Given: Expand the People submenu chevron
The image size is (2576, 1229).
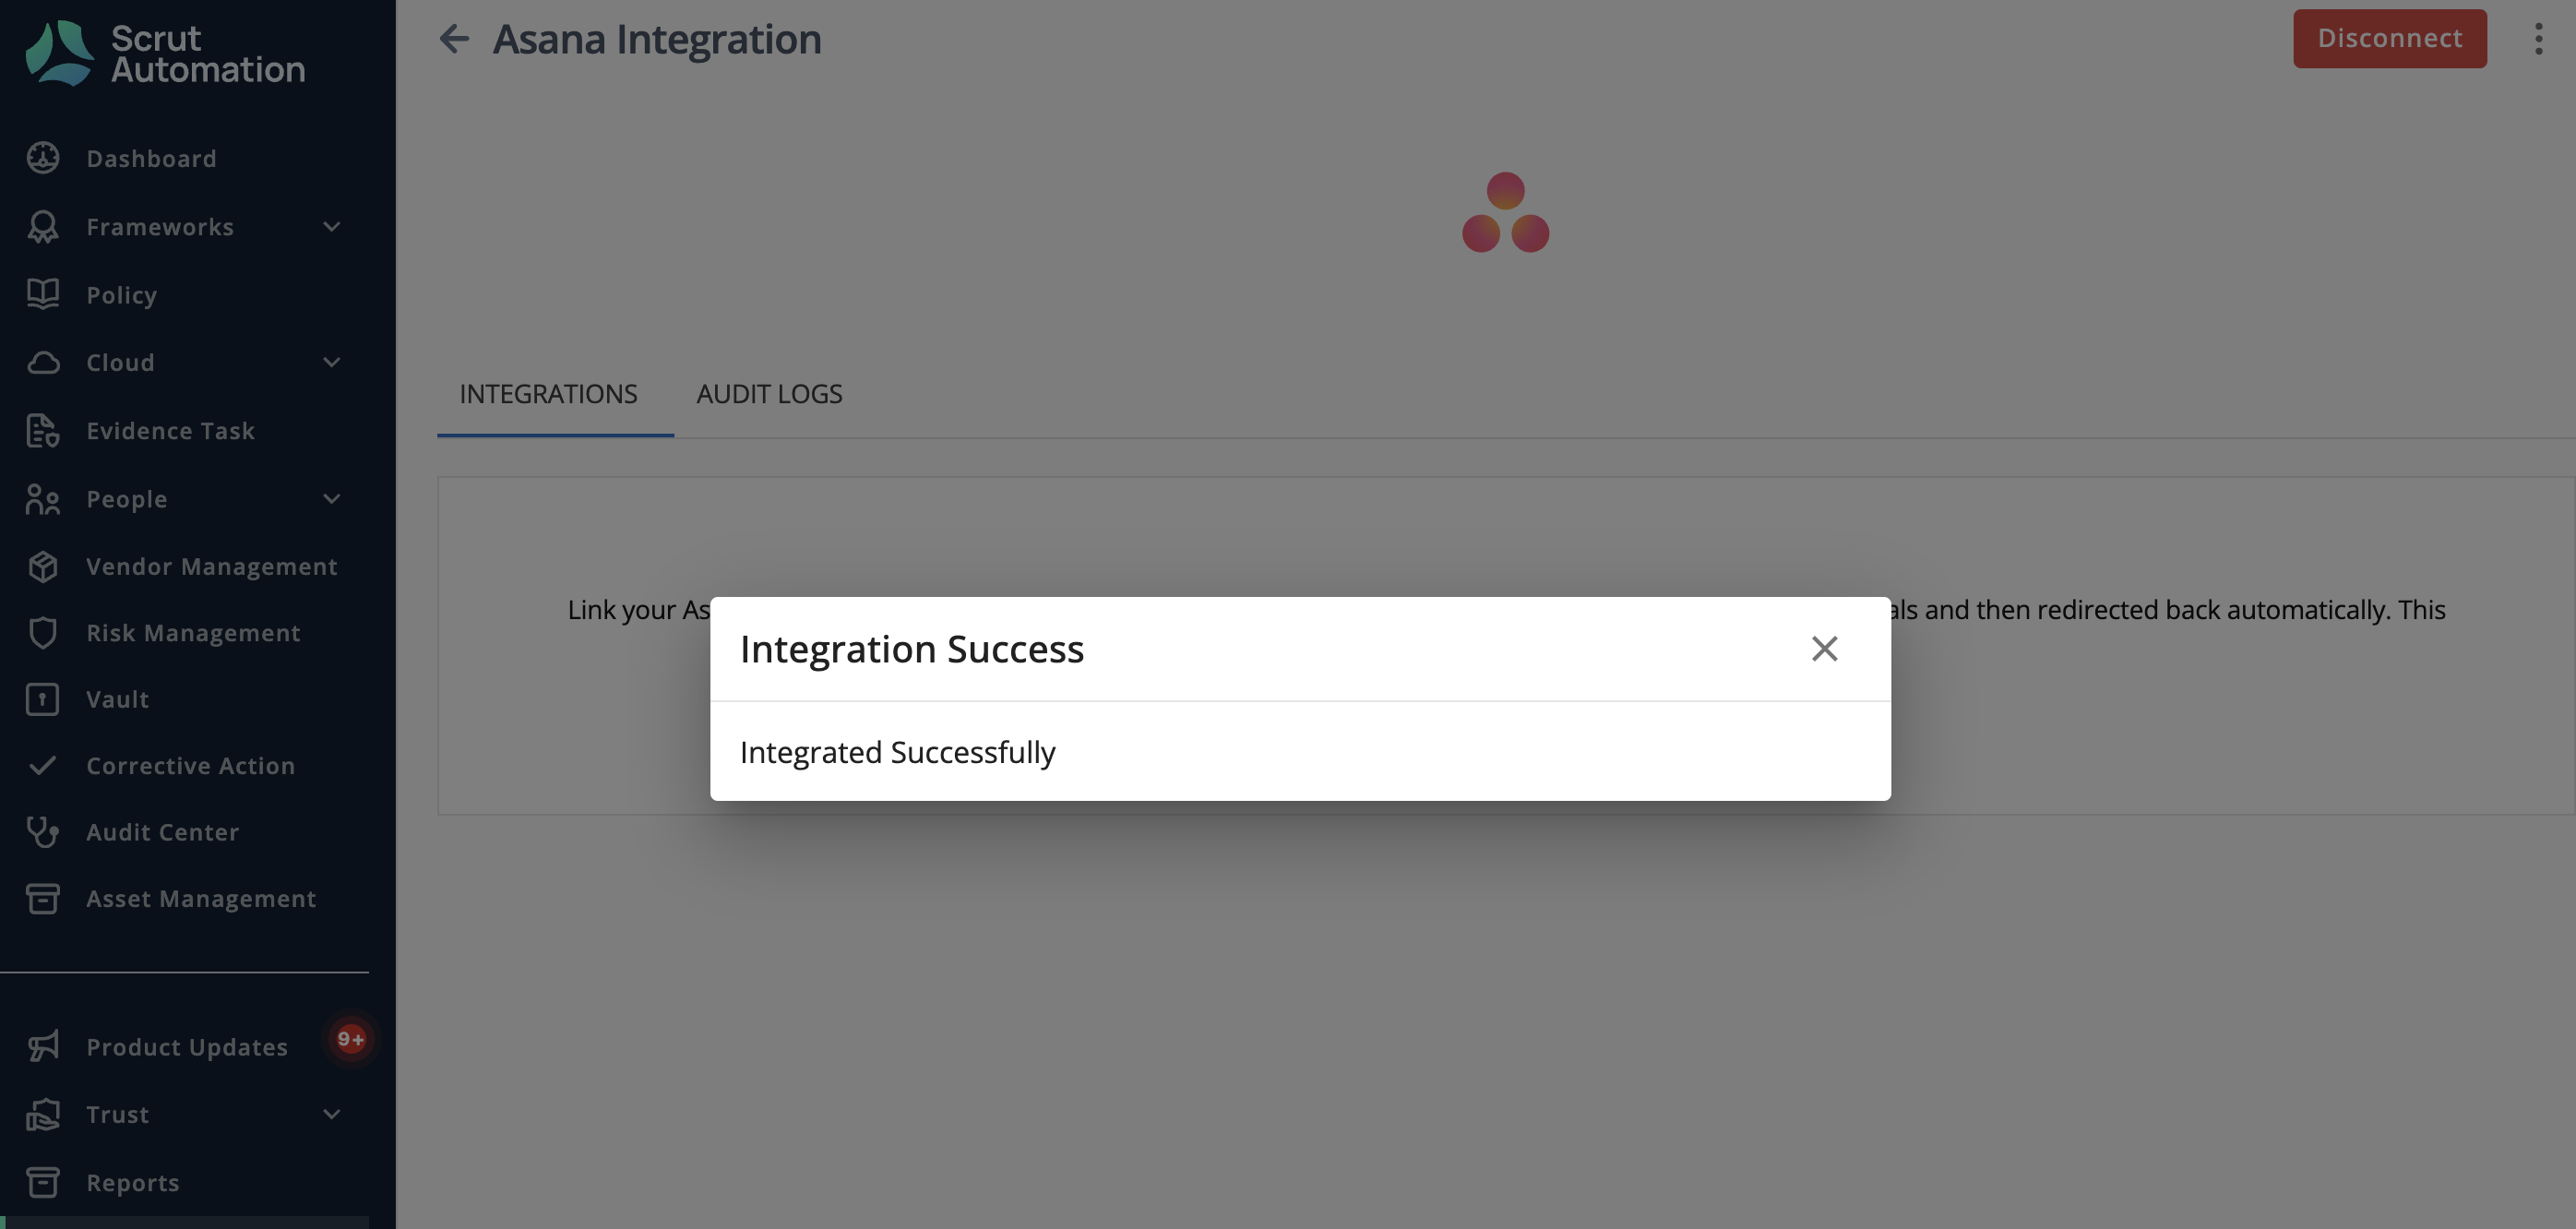Looking at the screenshot, I should [332, 498].
